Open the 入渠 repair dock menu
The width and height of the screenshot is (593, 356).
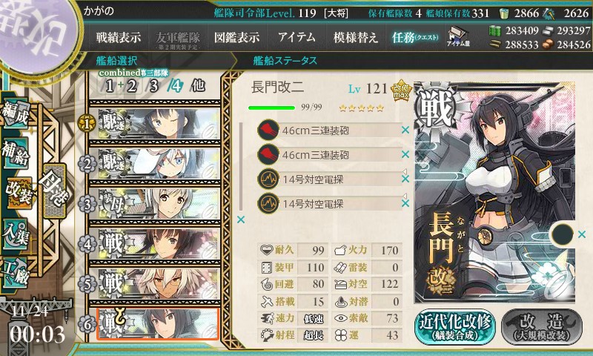(16, 234)
